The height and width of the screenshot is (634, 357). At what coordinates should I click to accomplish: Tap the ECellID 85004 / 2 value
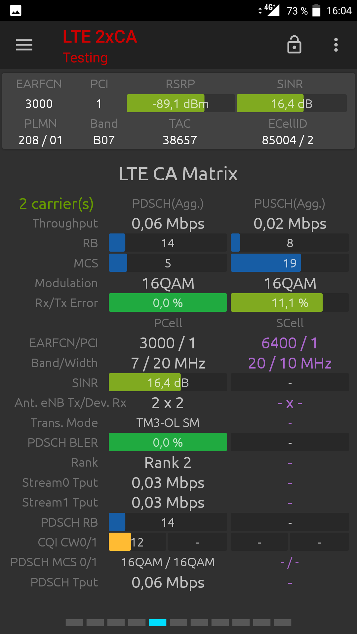click(x=288, y=140)
